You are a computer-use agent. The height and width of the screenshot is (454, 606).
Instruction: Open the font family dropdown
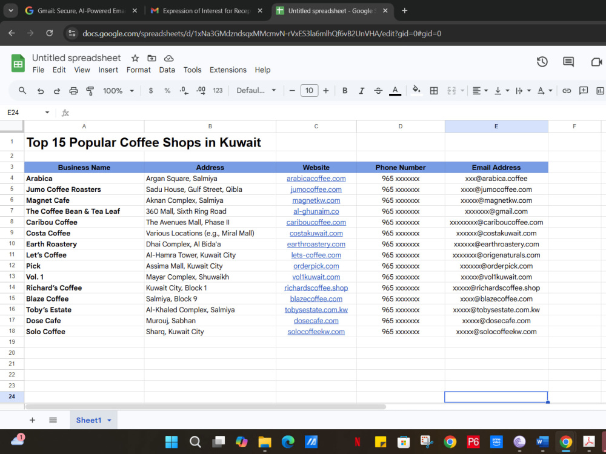tap(256, 90)
